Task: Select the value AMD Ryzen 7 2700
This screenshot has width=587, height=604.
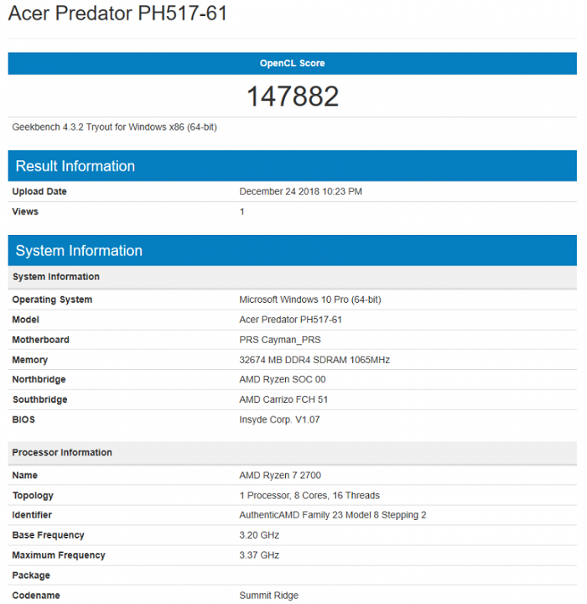Action: (x=280, y=476)
